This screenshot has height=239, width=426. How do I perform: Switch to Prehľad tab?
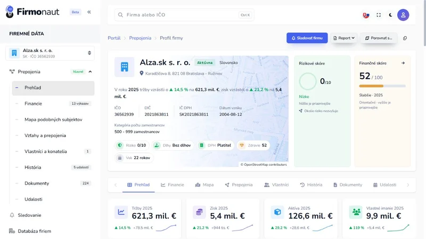[x=138, y=185]
